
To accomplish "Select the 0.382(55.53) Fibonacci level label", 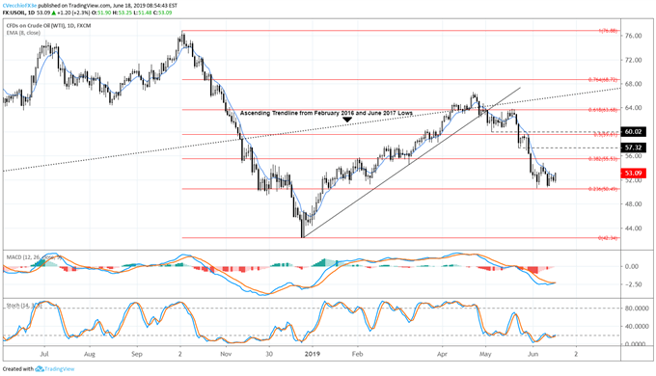I will 603,159.
